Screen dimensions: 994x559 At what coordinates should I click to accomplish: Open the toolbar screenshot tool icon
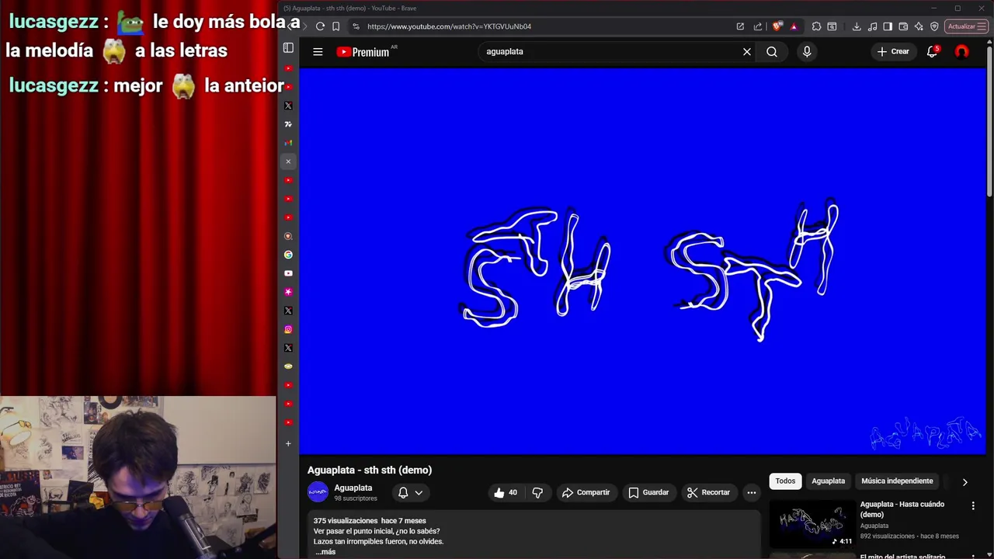832,26
